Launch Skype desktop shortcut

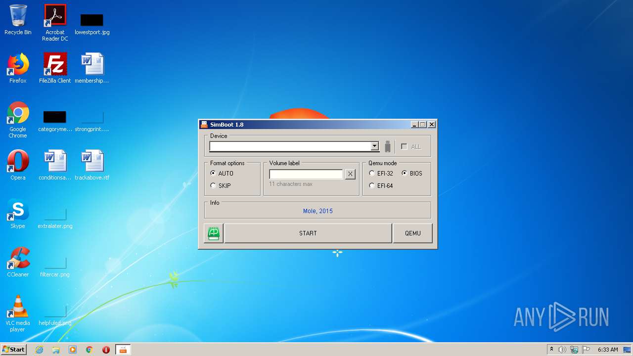pyautogui.click(x=18, y=214)
